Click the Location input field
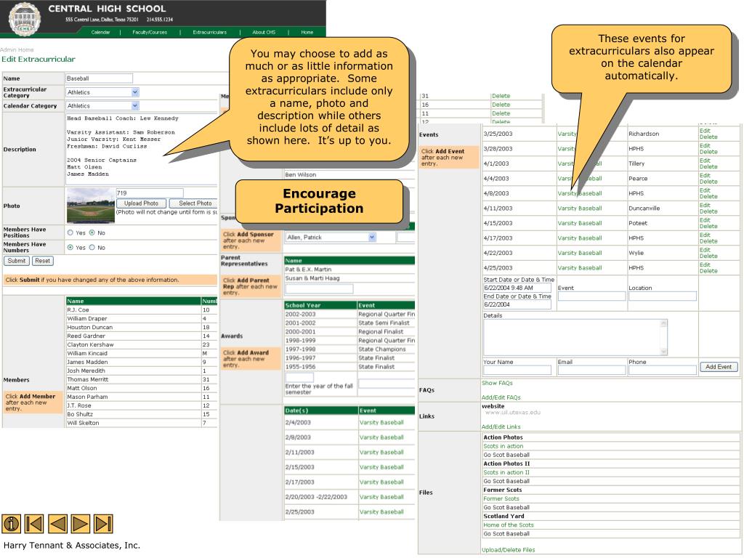 click(663, 296)
